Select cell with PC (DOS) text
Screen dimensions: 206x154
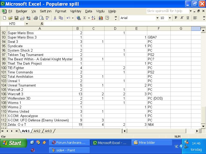(x=159, y=98)
